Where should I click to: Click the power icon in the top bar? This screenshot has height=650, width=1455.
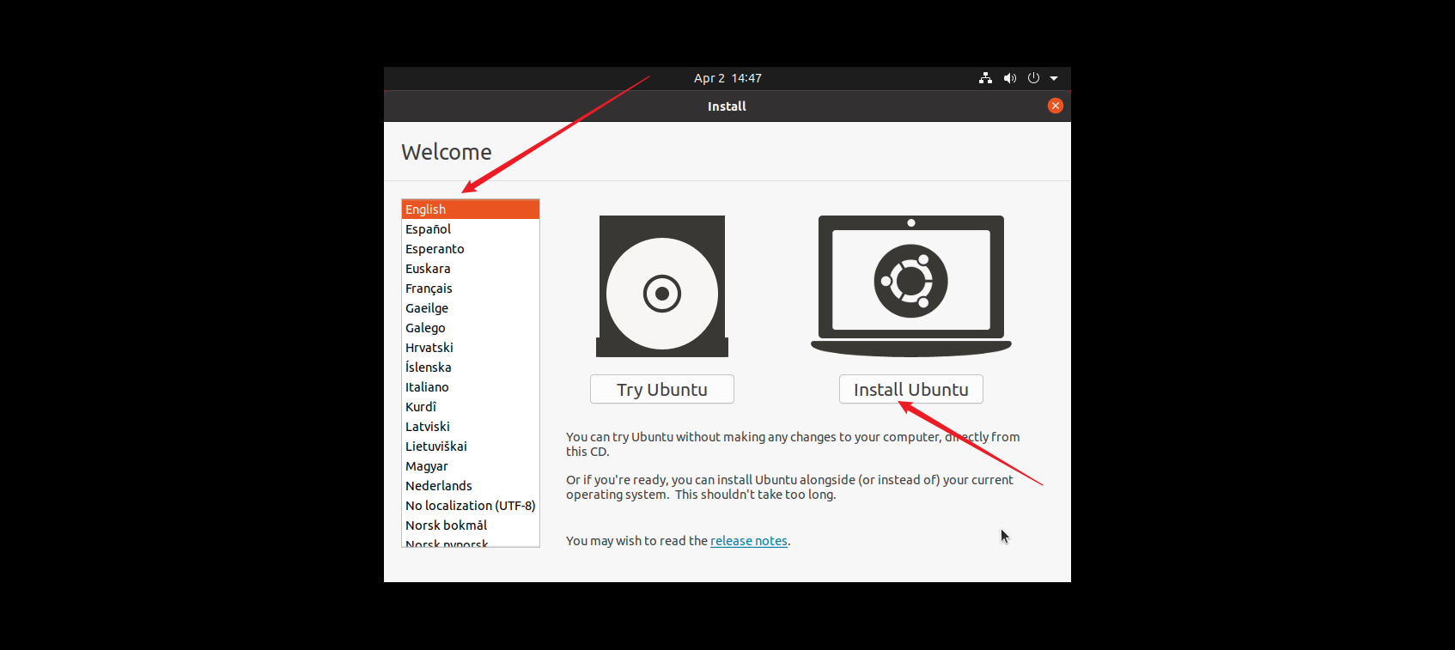click(x=1033, y=78)
